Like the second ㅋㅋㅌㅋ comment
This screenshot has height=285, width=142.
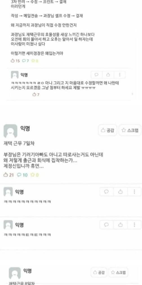[121, 225]
